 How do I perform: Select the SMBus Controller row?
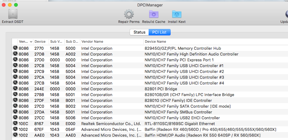150,112
